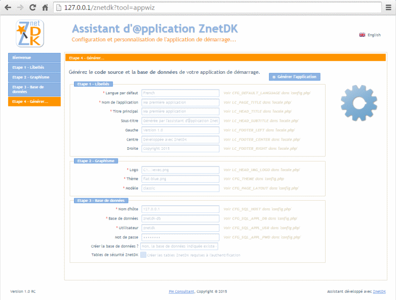Go back with browser back arrow
The image size is (396, 300).
point(8,8)
